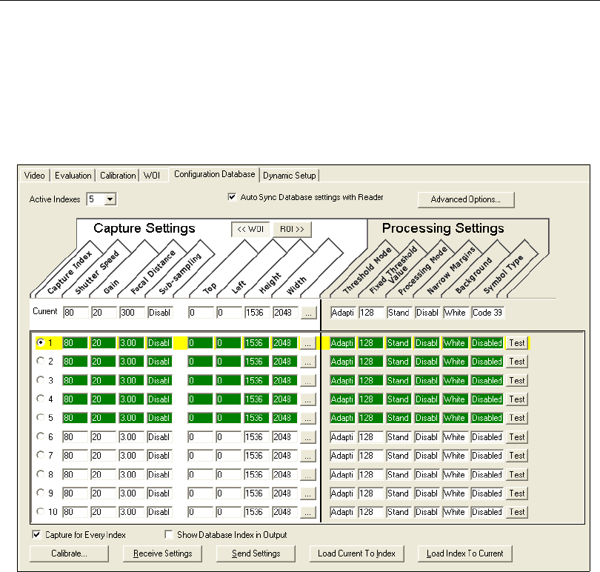600x572 pixels.
Task: Click index 2 Threshold Mode Adapti field
Action: tap(342, 362)
